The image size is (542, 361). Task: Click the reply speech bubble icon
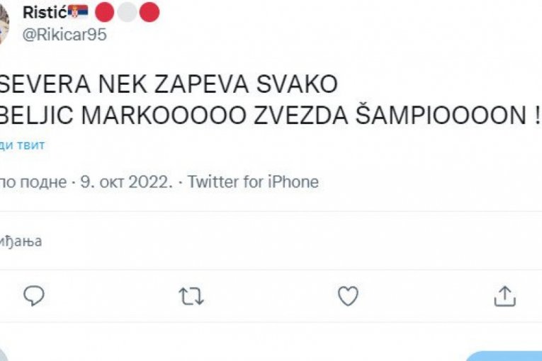[x=33, y=295]
